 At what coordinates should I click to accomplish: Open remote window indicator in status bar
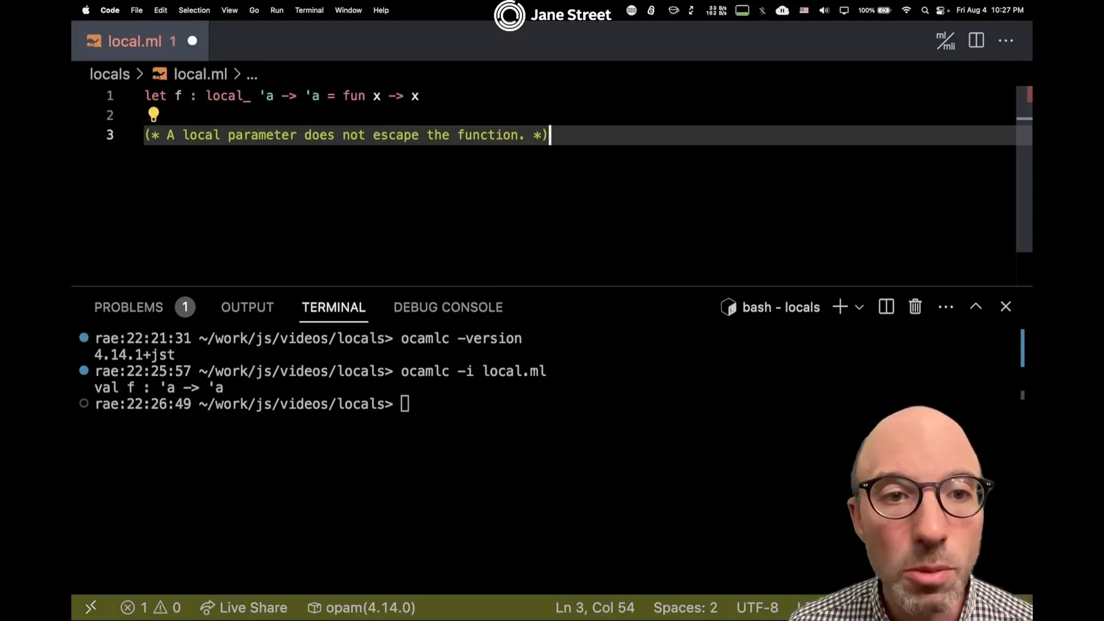coord(90,607)
